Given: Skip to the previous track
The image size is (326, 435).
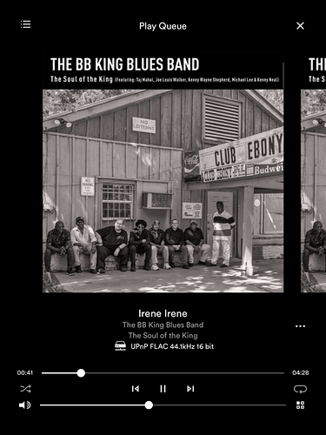Looking at the screenshot, I should click(136, 389).
